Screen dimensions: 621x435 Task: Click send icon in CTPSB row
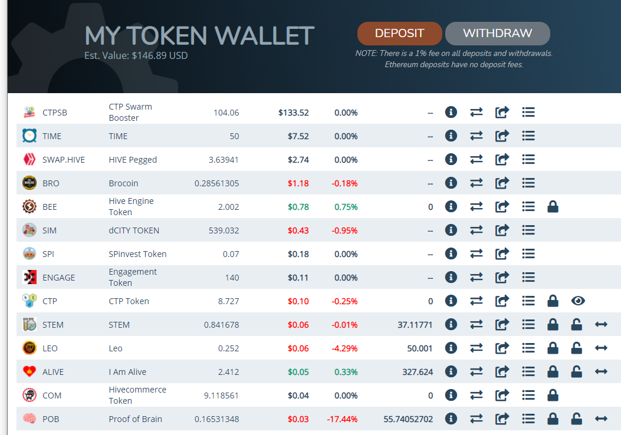502,113
